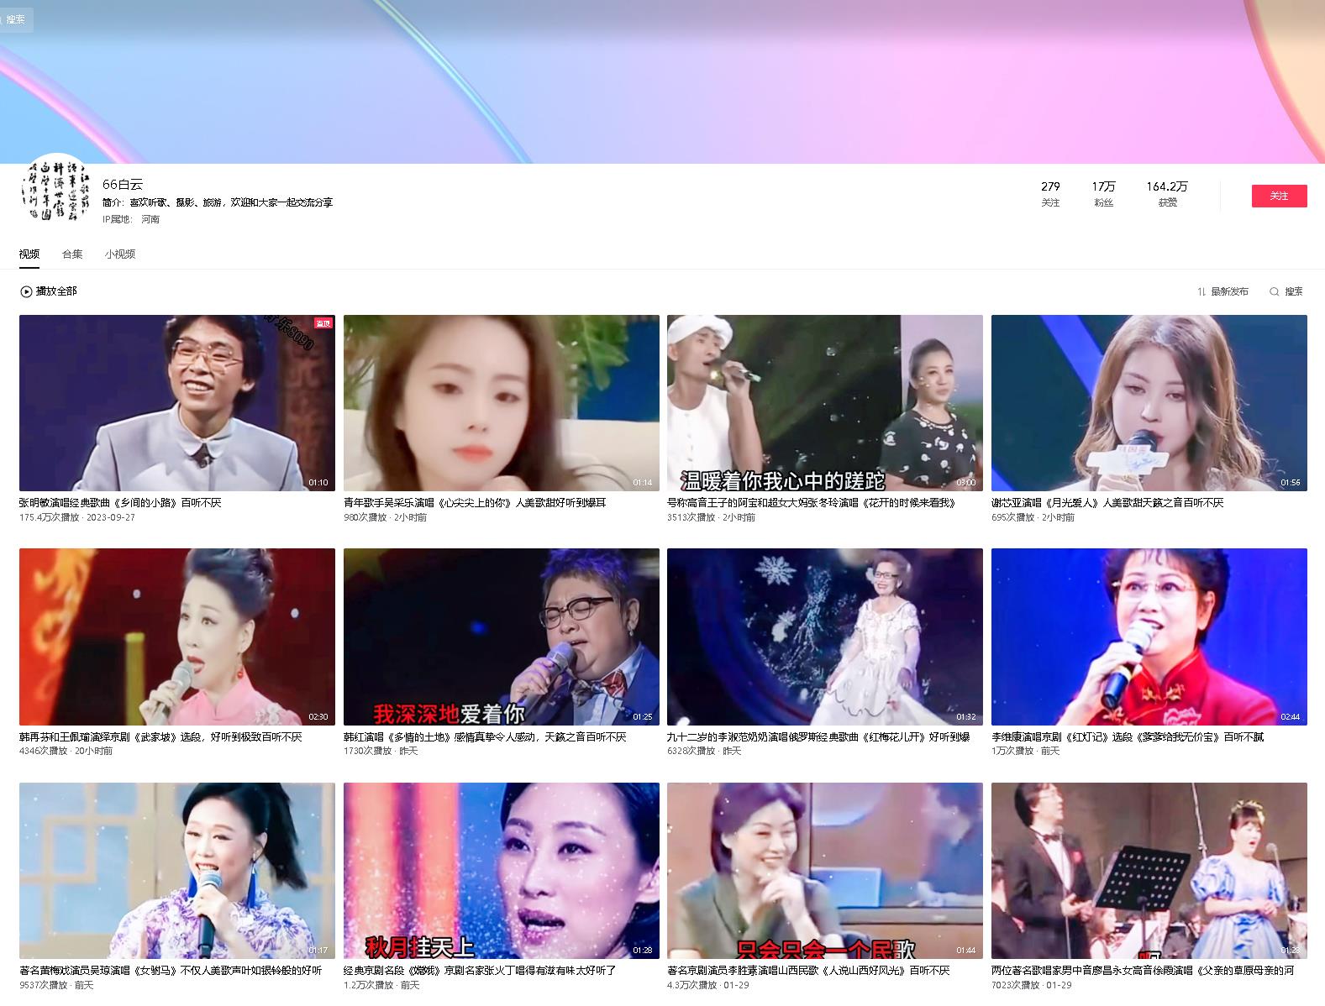Click the 03:00 duration label on 阿宝 video
The image size is (1325, 1006).
965,483
